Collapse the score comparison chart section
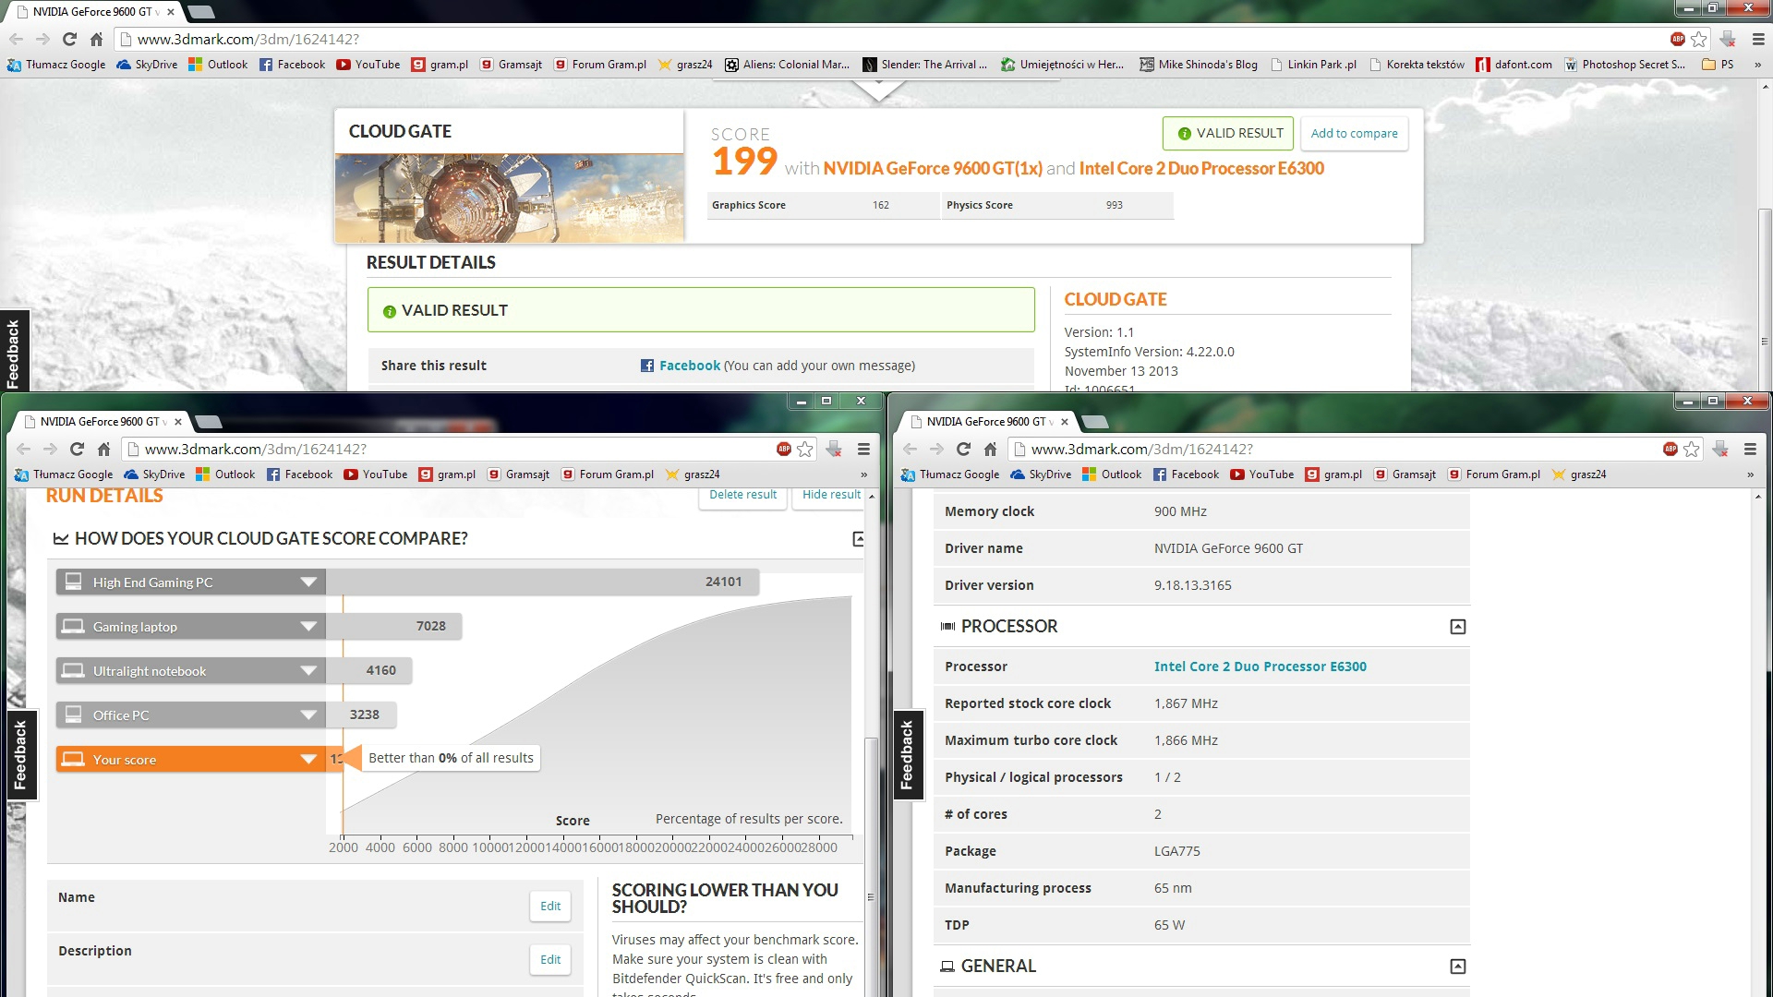The image size is (1773, 997). [858, 538]
